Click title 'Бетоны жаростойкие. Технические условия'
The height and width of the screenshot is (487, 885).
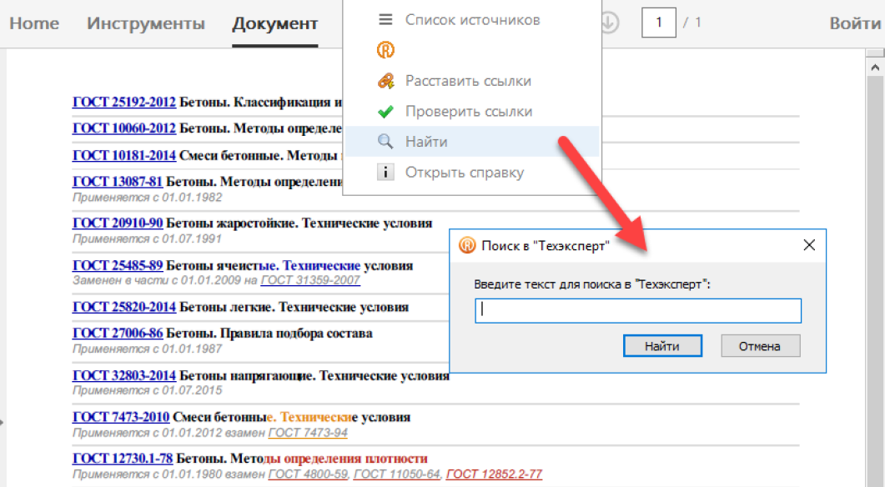point(299,223)
